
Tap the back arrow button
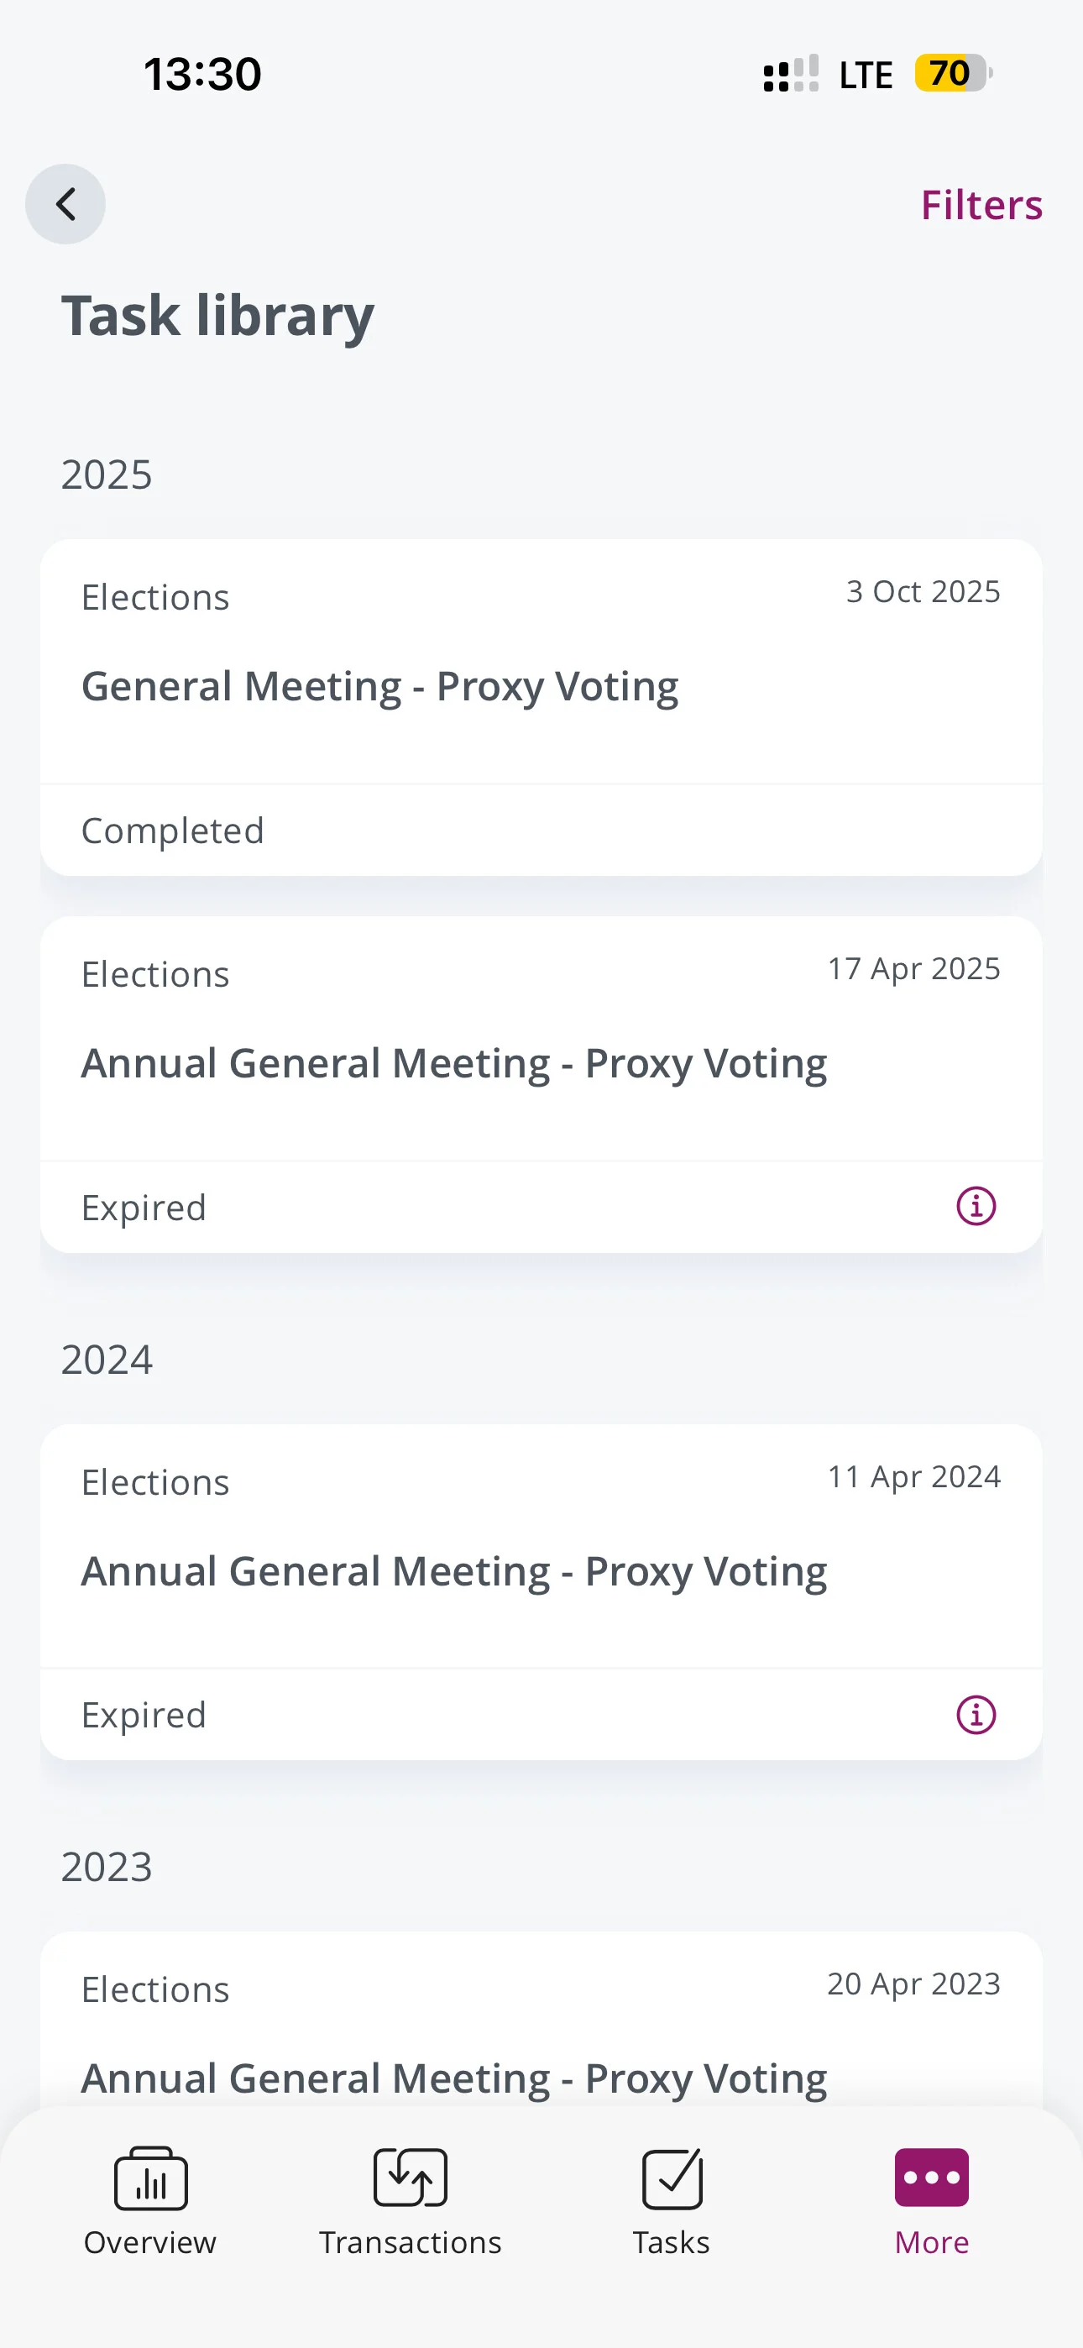coord(65,204)
